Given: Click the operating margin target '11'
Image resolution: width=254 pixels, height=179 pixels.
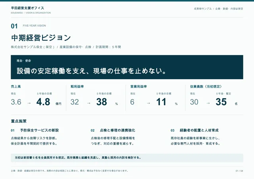Looking at the screenshot, I should pyautogui.click(x=161, y=102).
